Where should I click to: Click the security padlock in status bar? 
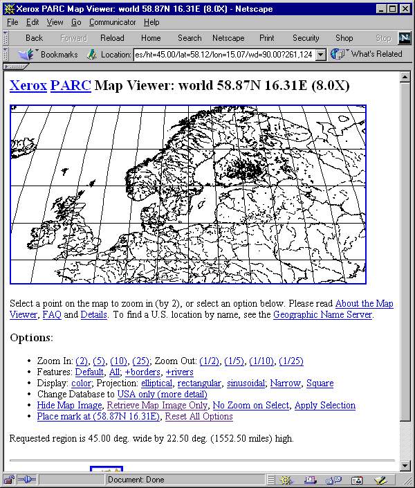[x=9, y=480]
